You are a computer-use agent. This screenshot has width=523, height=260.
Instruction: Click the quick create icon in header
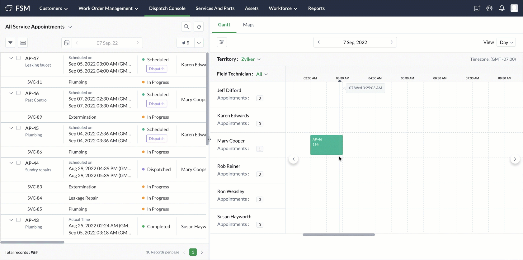(x=477, y=8)
